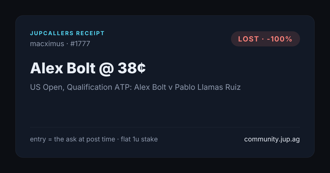This screenshot has height=173, width=330.
Task: Click the word LOST in the badge
Action: tap(249, 39)
